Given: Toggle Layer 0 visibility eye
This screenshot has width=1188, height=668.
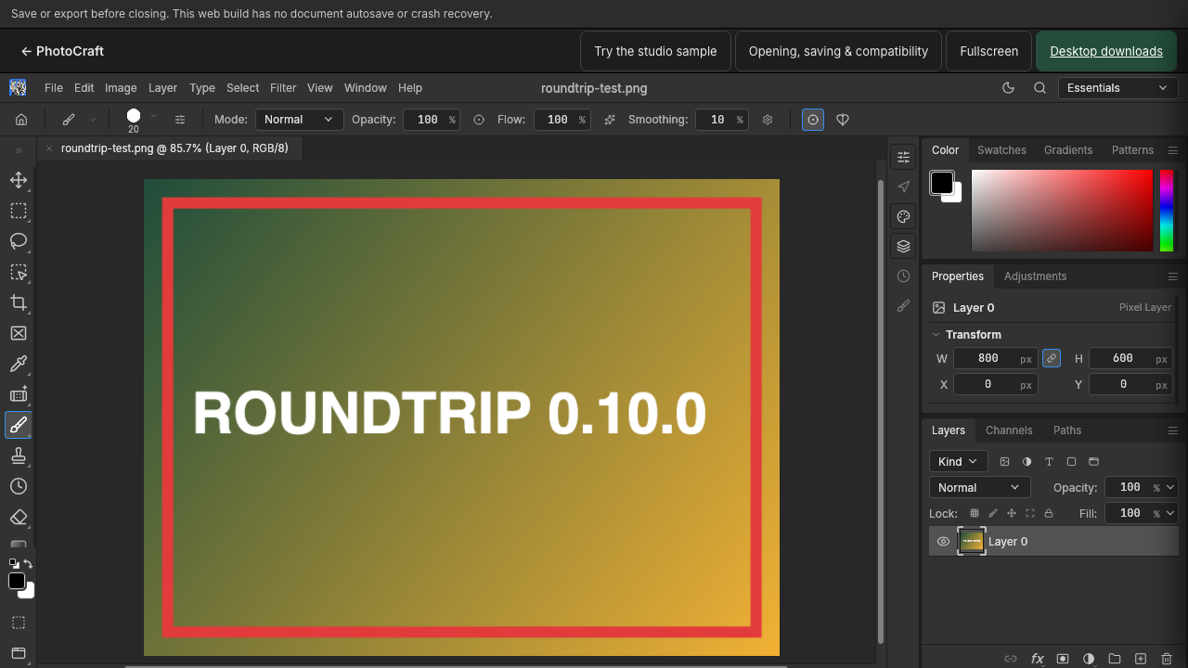Looking at the screenshot, I should [943, 542].
